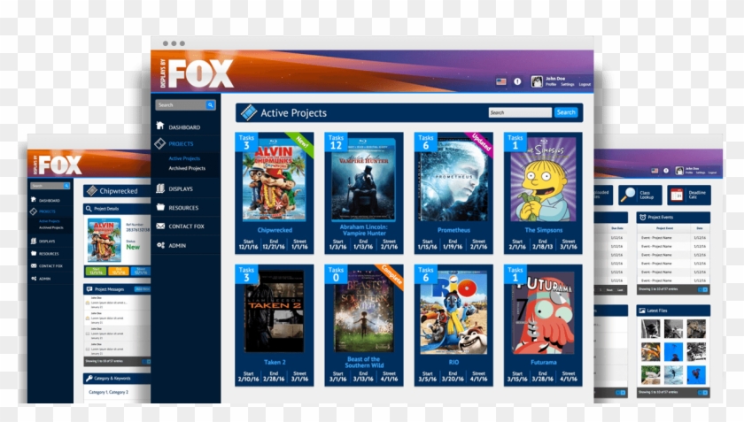Click Add New button in Project Messages

tap(142, 288)
